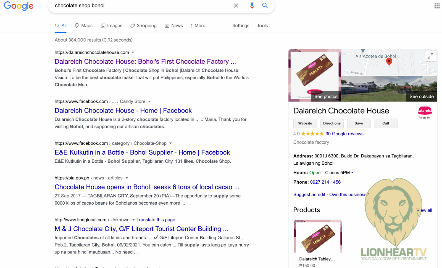Start voice search with microphone
The width and height of the screenshot is (442, 268).
pyautogui.click(x=252, y=6)
